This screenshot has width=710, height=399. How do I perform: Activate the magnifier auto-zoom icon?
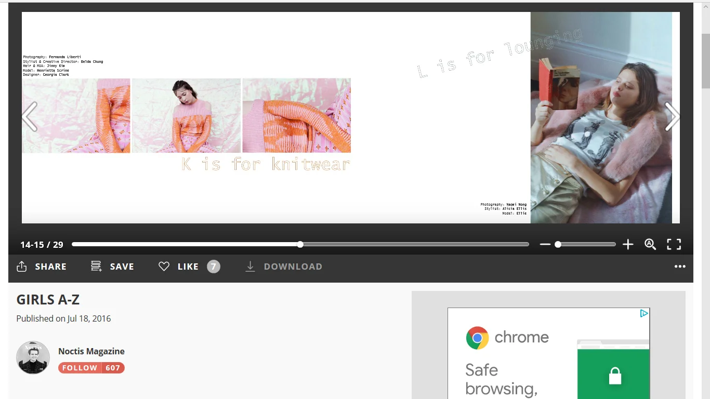(650, 244)
